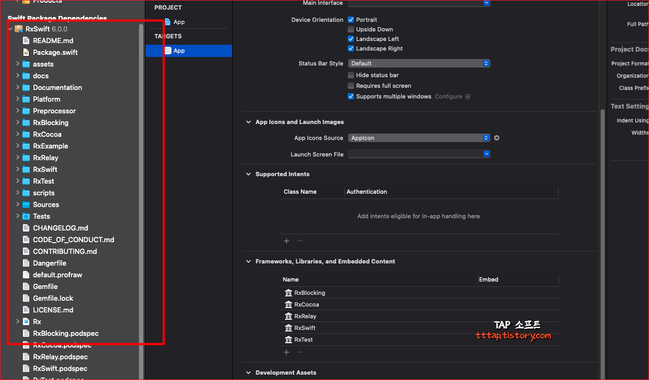Enable the Hide status bar checkbox
This screenshot has height=380, width=649.
click(351, 75)
